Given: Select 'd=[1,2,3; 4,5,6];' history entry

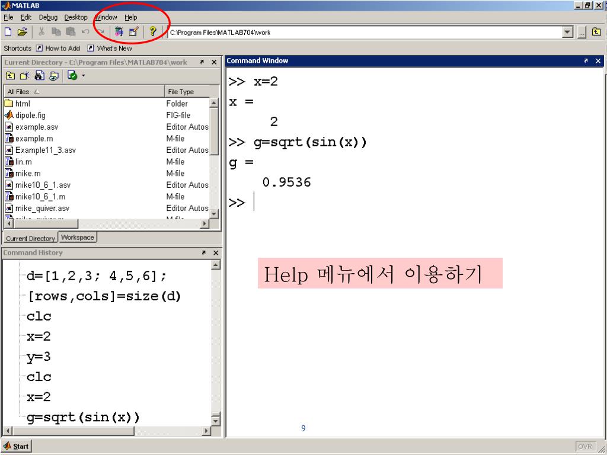Looking at the screenshot, I should pos(97,276).
